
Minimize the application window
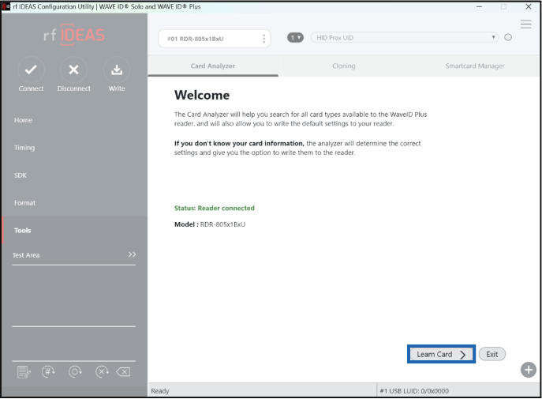(479, 6)
